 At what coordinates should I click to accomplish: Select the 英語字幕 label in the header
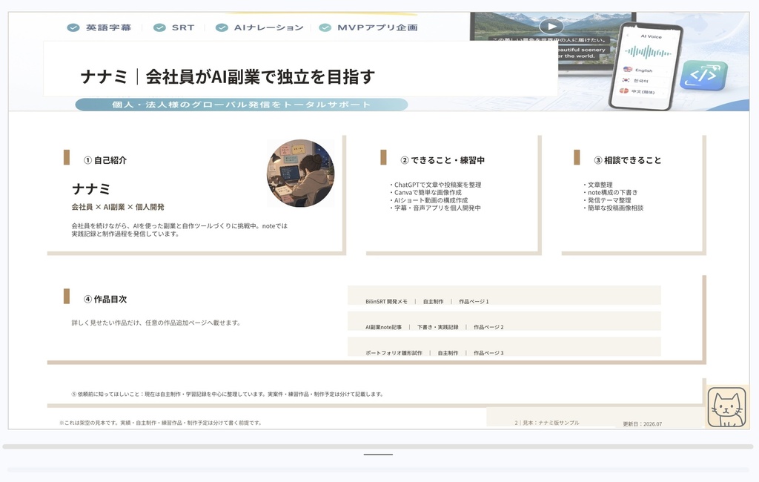coord(109,27)
